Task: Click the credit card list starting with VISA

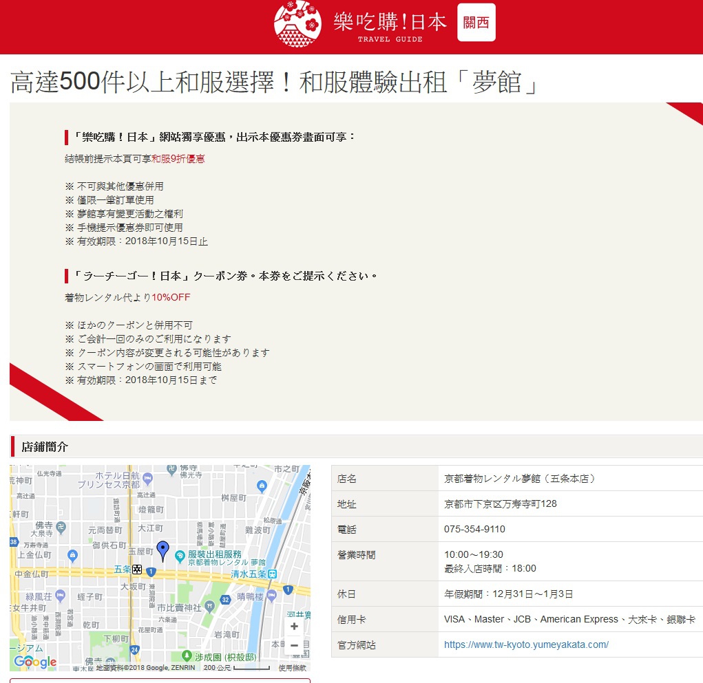Action: point(569,619)
